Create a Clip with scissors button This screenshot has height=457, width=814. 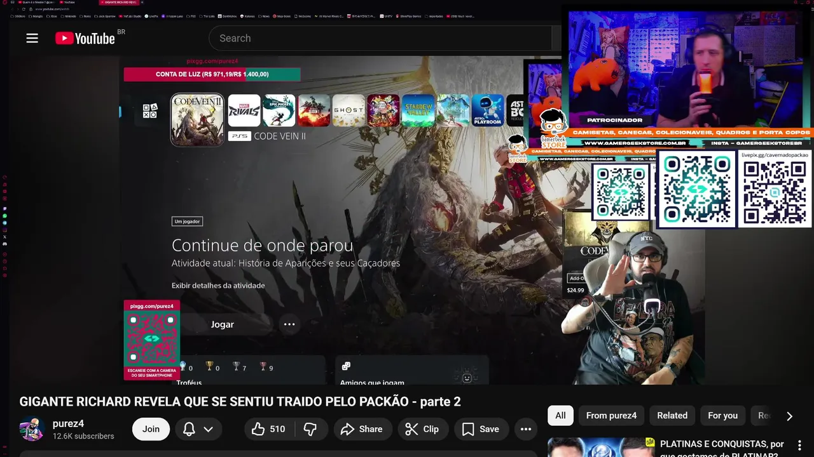(422, 429)
